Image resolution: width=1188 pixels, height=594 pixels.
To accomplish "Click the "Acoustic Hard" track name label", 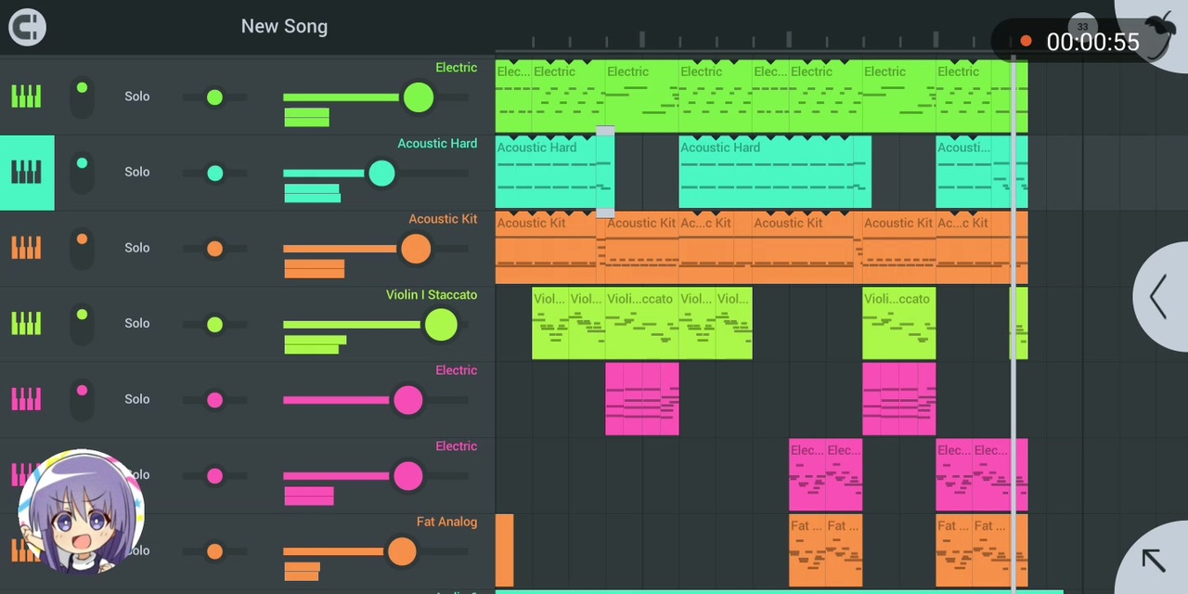I will coord(437,144).
